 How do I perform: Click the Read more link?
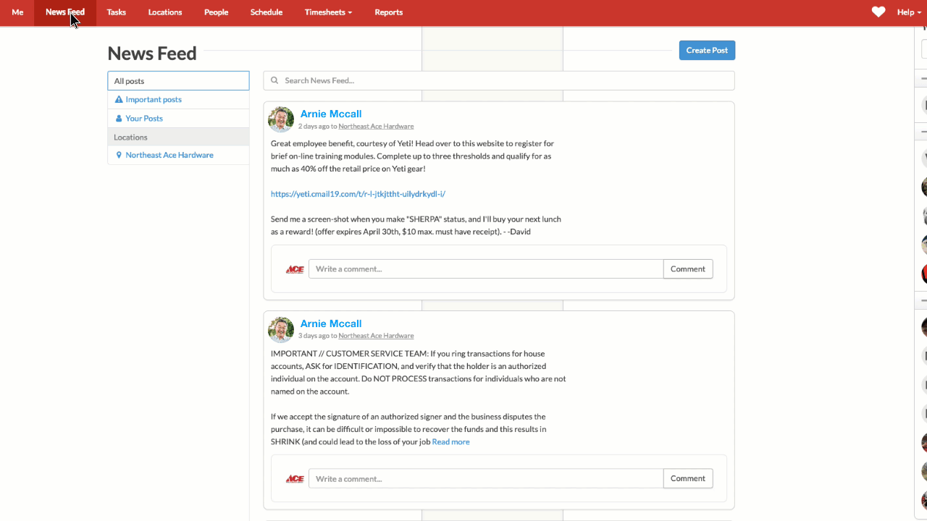pyautogui.click(x=450, y=441)
